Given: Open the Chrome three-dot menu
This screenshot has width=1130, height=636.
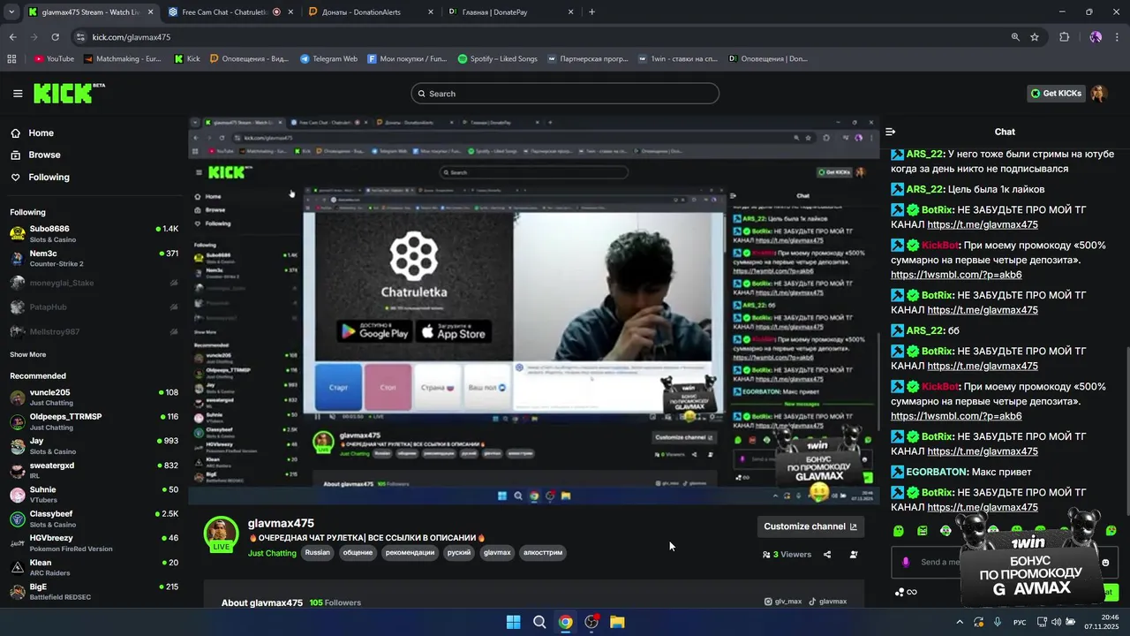Looking at the screenshot, I should (1118, 37).
